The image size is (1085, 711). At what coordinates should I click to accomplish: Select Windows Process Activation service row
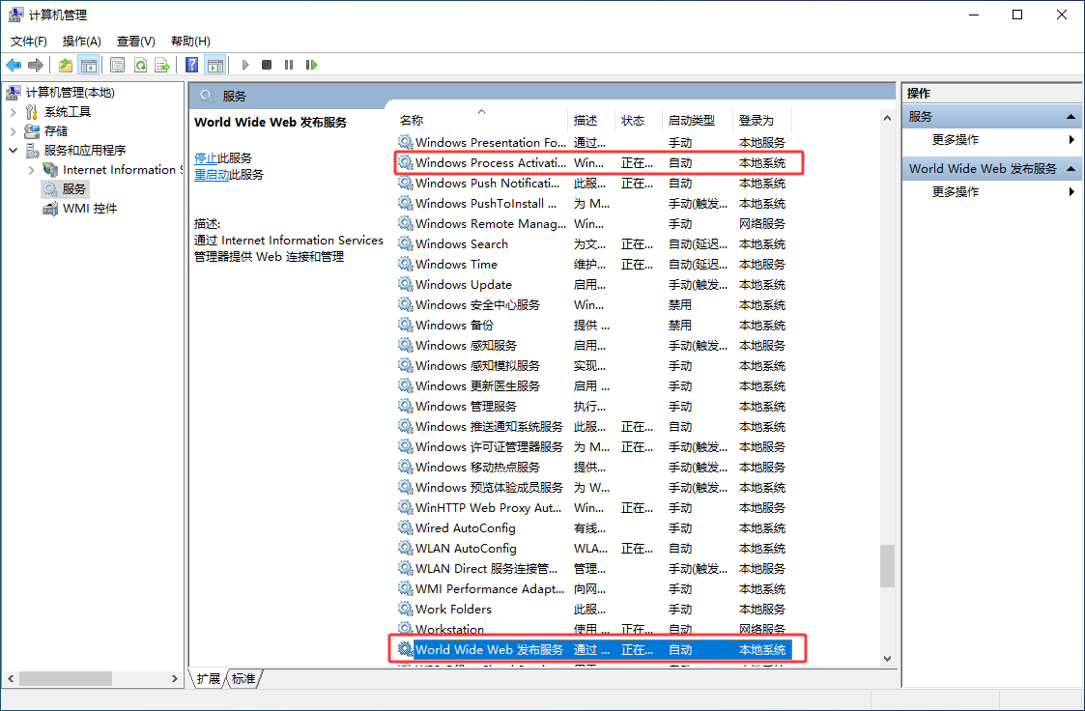(593, 163)
